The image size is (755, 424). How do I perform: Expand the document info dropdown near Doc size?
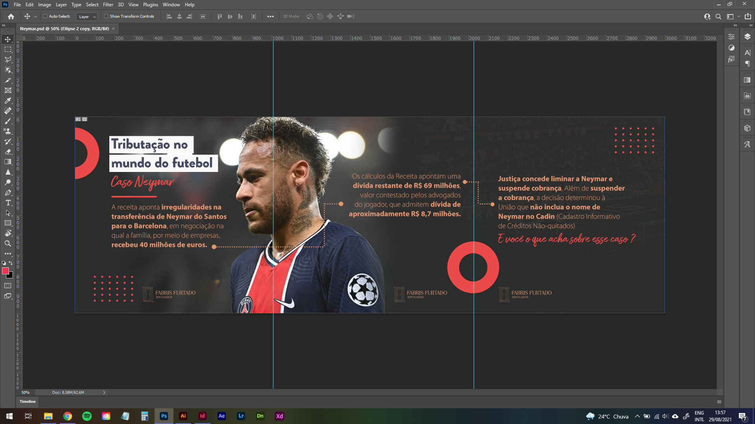click(x=104, y=392)
